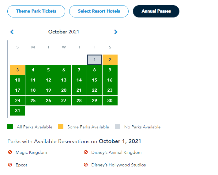This screenshot has height=175, width=218.
Task: Switch to Select Resort Hotels tab
Action: coord(99,11)
